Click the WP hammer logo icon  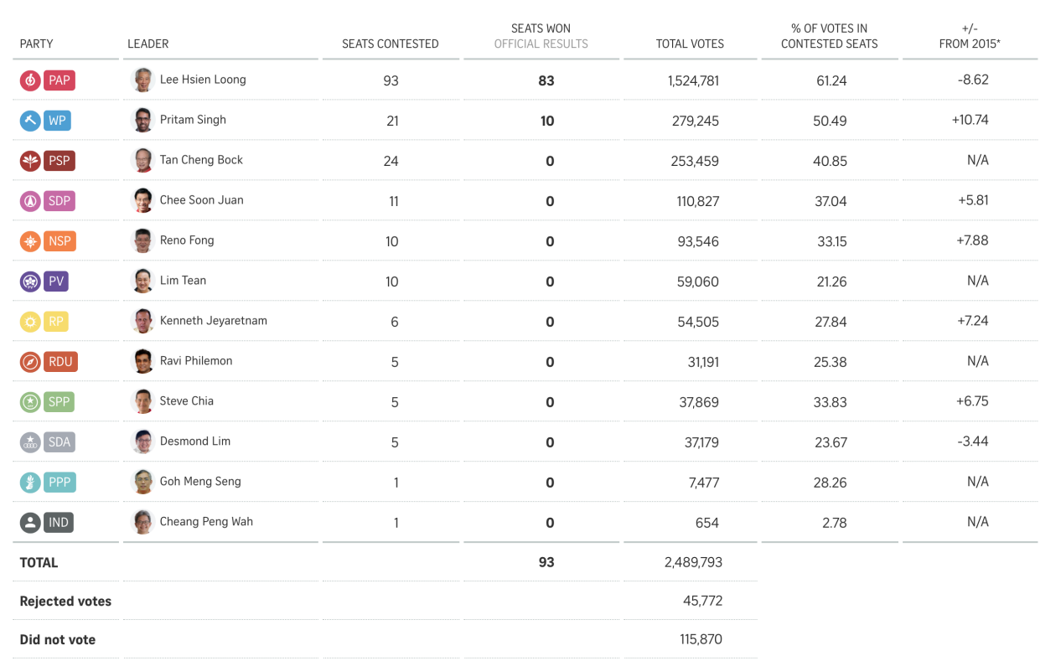[30, 121]
